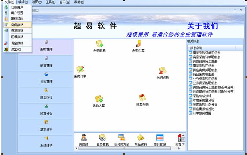Choose 用户设置 from the file menu
This screenshot has height=155, width=247.
17,13
